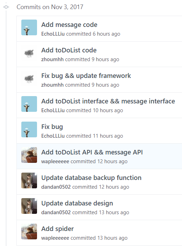Click dandan0502 avatar beside Update database backup function
The image size is (182, 246).
29,180
